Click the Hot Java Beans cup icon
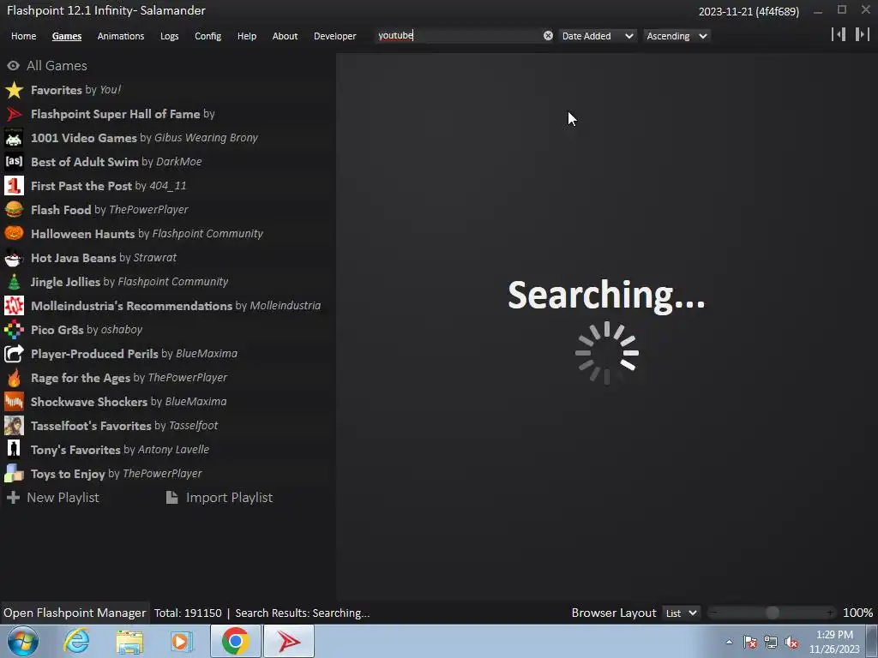 click(x=14, y=258)
